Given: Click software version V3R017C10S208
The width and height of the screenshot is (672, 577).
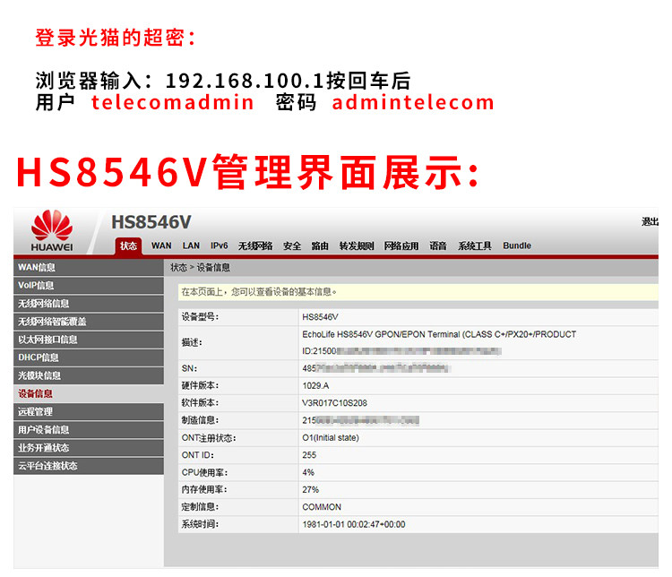Looking at the screenshot, I should pyautogui.click(x=334, y=402).
